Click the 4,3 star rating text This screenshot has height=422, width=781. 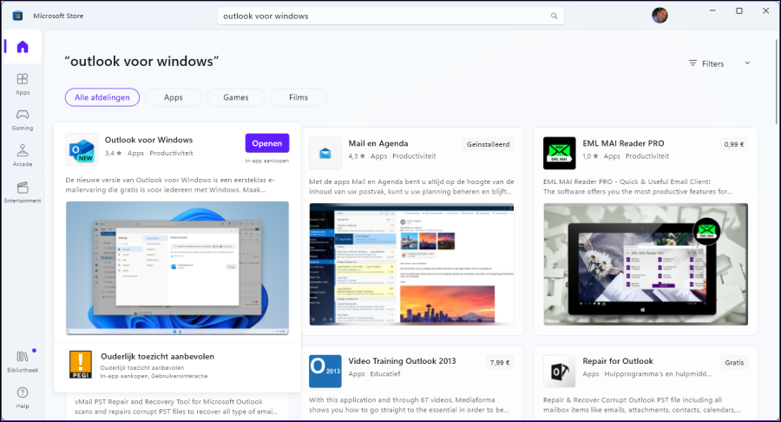357,156
